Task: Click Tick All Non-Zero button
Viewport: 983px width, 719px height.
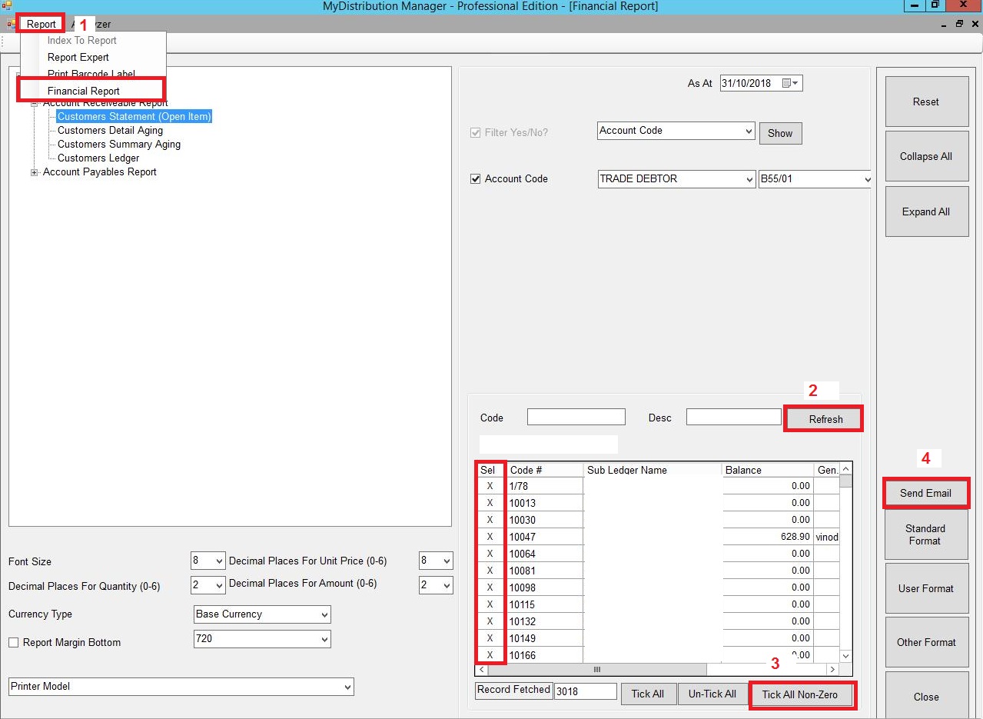Action: click(802, 694)
